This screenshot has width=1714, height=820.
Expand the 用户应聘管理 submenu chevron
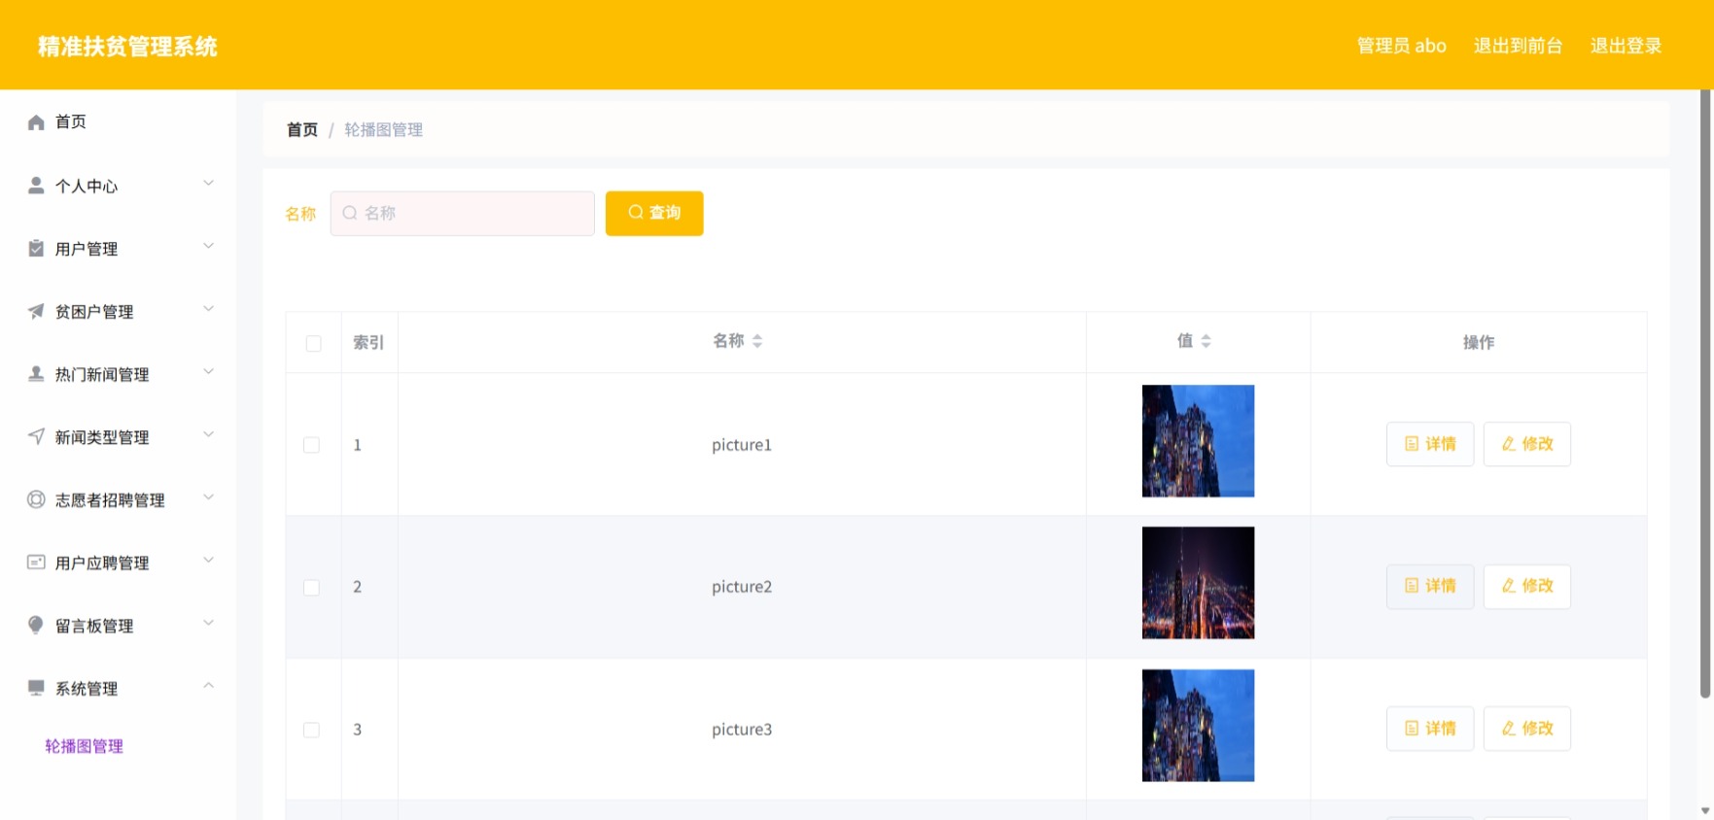point(208,561)
